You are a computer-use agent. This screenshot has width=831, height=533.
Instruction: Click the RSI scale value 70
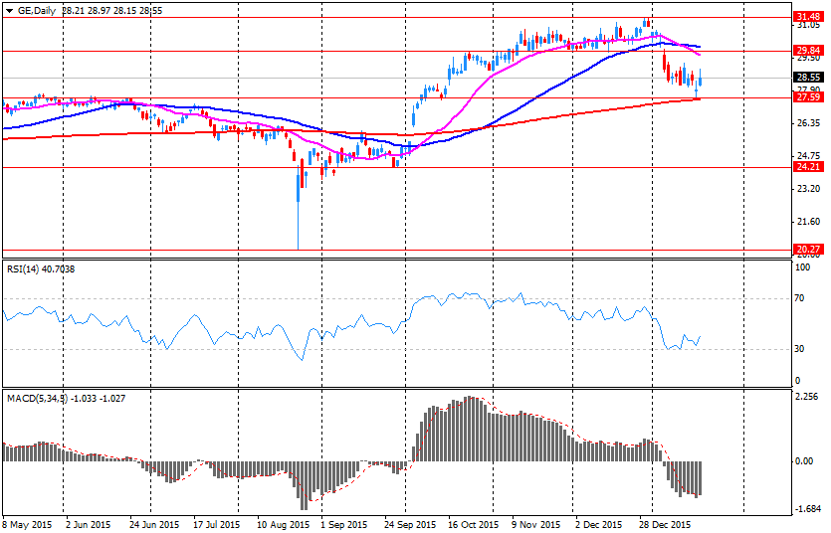(800, 298)
